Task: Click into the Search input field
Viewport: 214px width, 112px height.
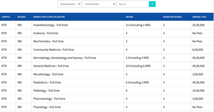Action: click(133, 4)
